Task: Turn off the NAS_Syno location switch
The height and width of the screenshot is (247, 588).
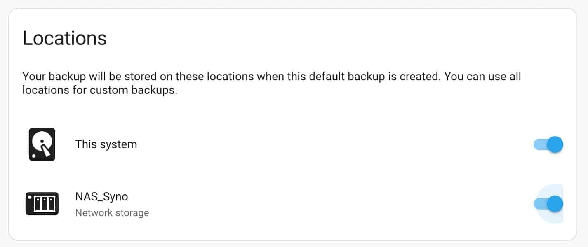Action: [x=548, y=204]
